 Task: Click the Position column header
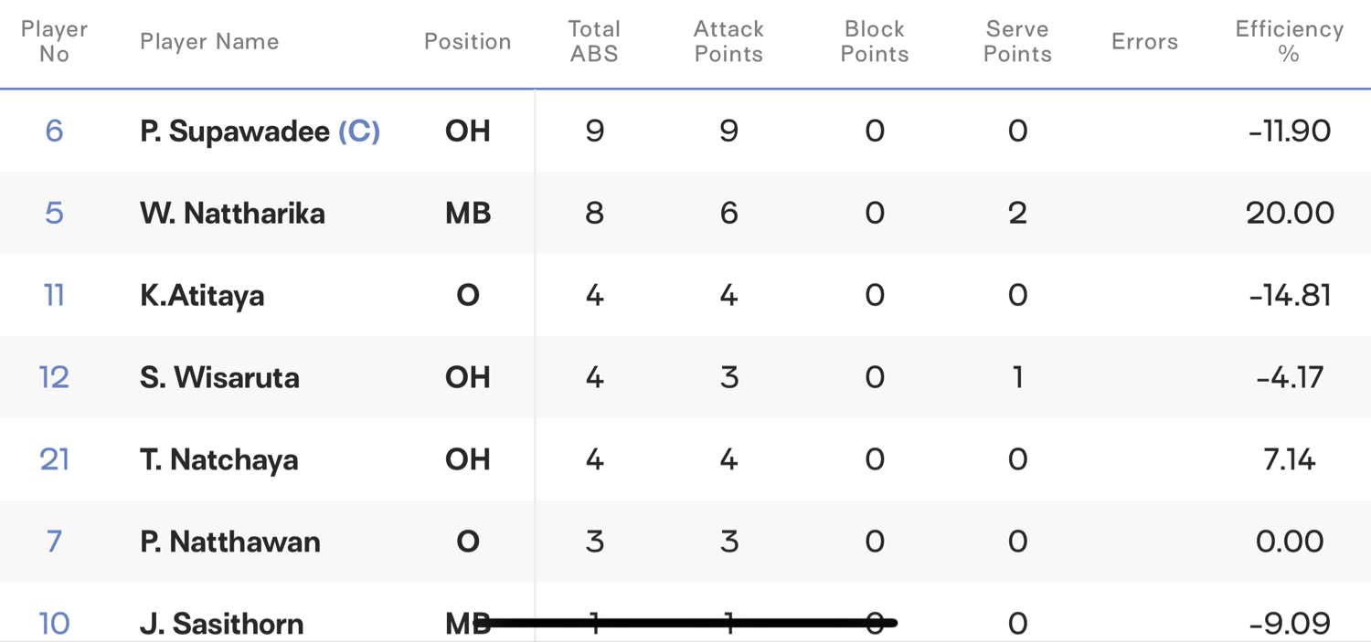click(x=467, y=41)
